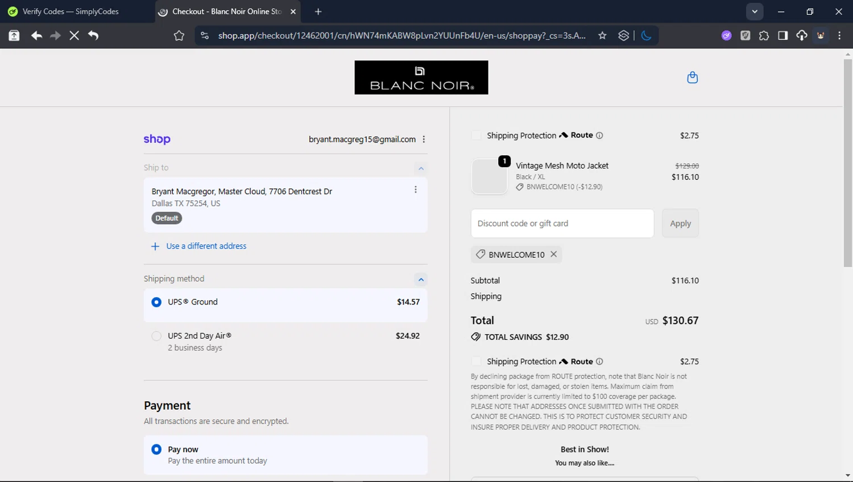Open a new browser tab
The height and width of the screenshot is (482, 853).
pos(318,11)
